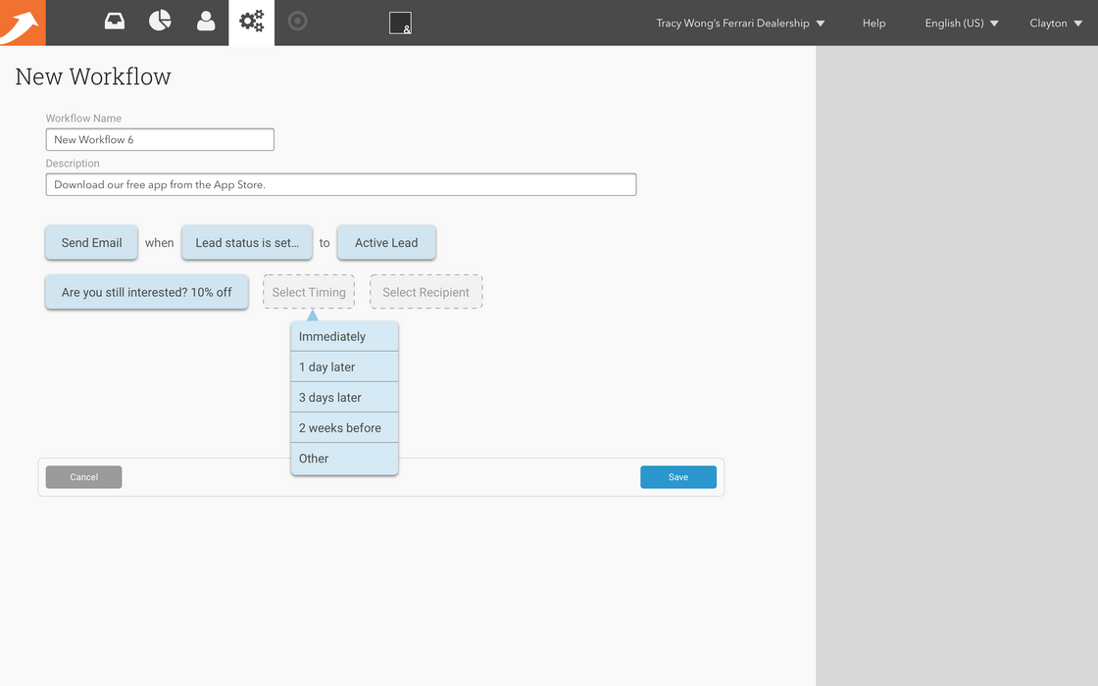Image resolution: width=1098 pixels, height=686 pixels.
Task: Click the orange arrow logo
Action: coord(22,23)
